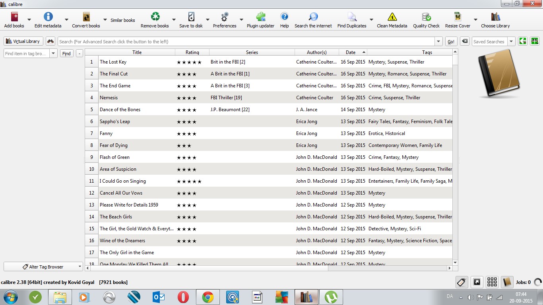Launch the Plugin updater
The image size is (543, 305).
261,17
